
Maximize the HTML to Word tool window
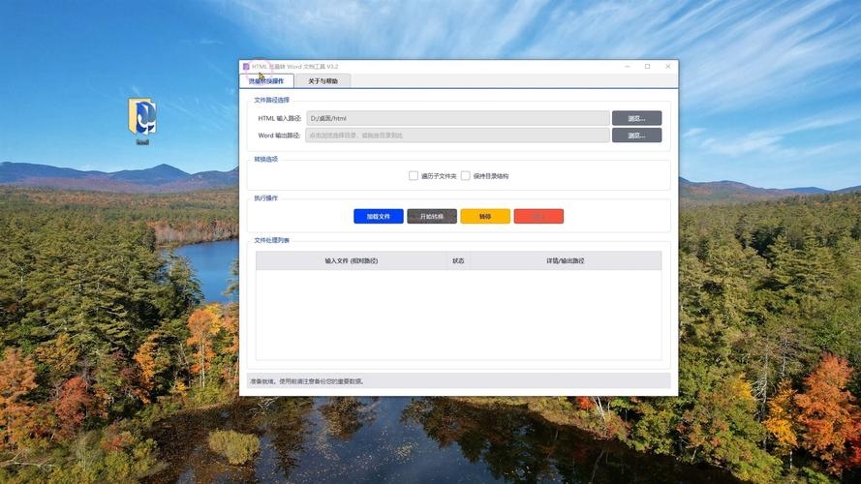coord(647,67)
